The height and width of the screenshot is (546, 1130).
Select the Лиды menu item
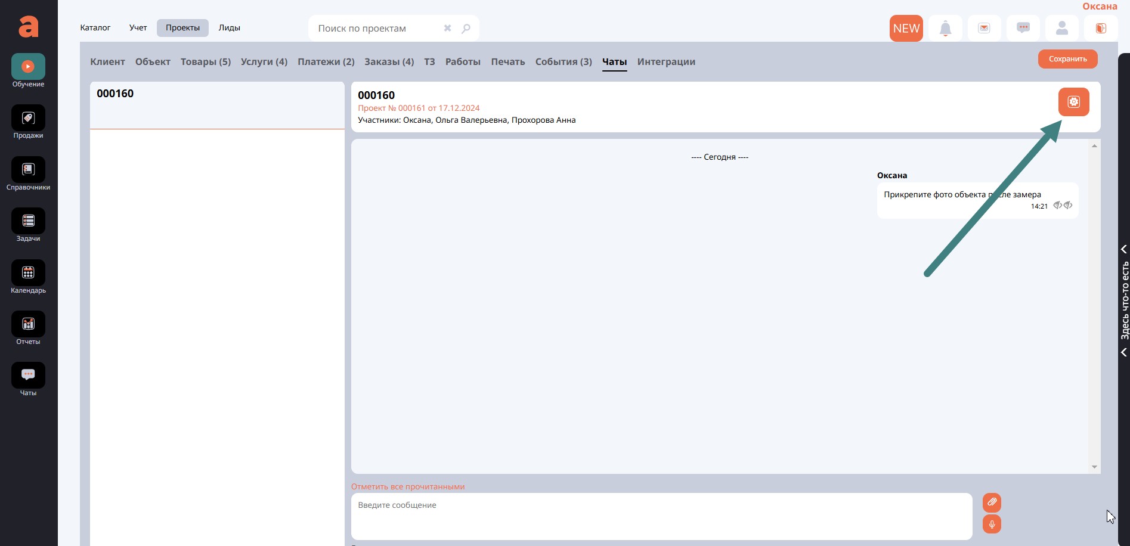point(229,28)
